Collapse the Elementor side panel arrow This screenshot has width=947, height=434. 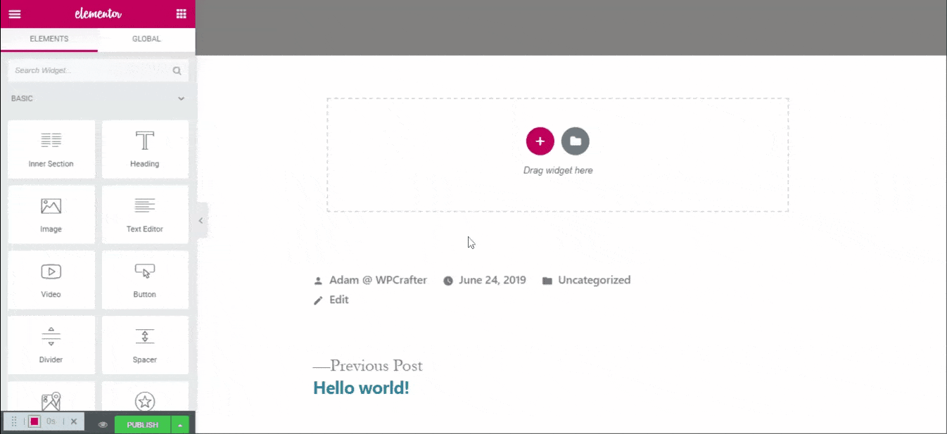201,220
